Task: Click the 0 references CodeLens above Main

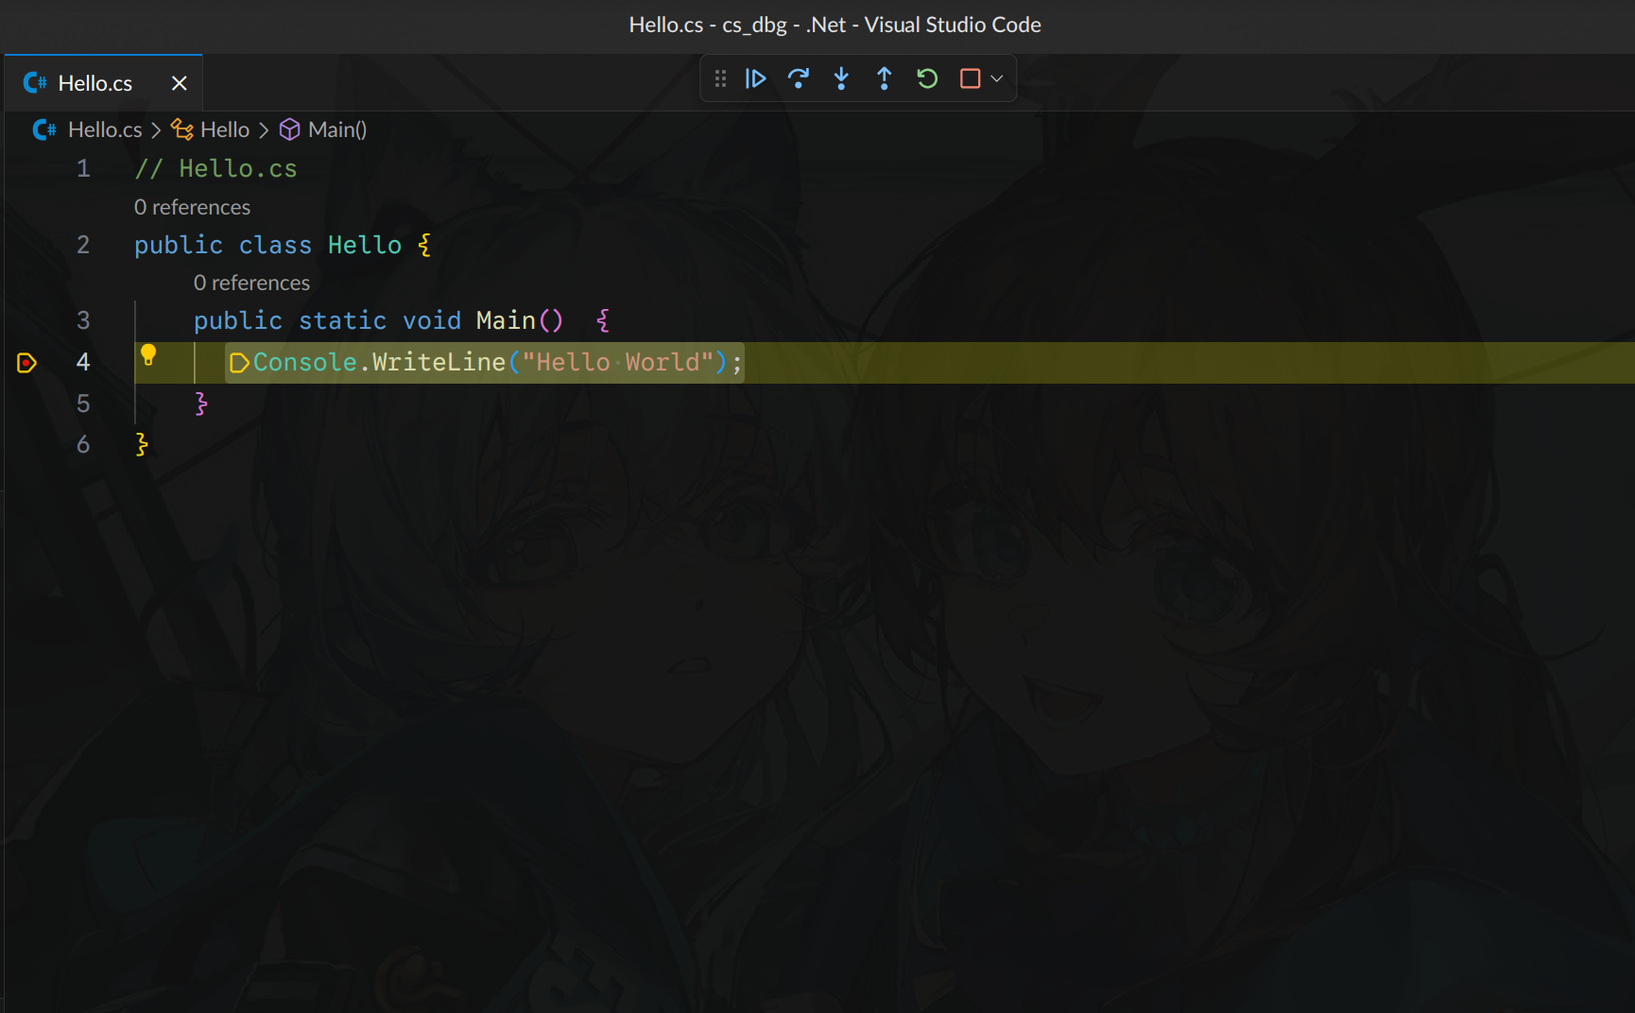Action: point(251,283)
